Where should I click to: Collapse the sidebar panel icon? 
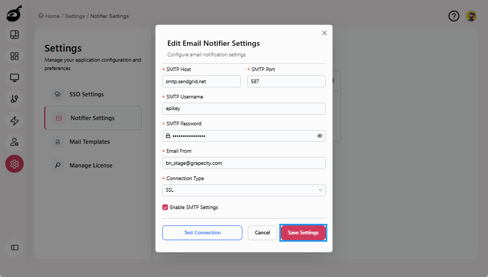pyautogui.click(x=14, y=248)
